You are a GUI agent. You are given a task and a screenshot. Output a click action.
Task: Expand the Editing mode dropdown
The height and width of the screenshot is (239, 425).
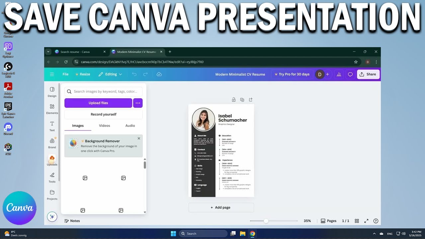[110, 74]
